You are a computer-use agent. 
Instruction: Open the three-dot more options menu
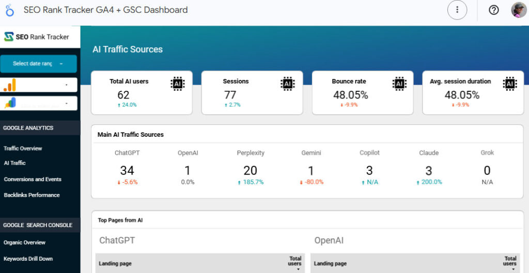click(x=457, y=10)
